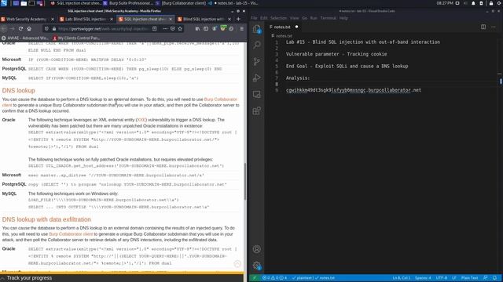Click the DNS lookup with data exfiltration heading
The image size is (503, 282).
point(46,219)
